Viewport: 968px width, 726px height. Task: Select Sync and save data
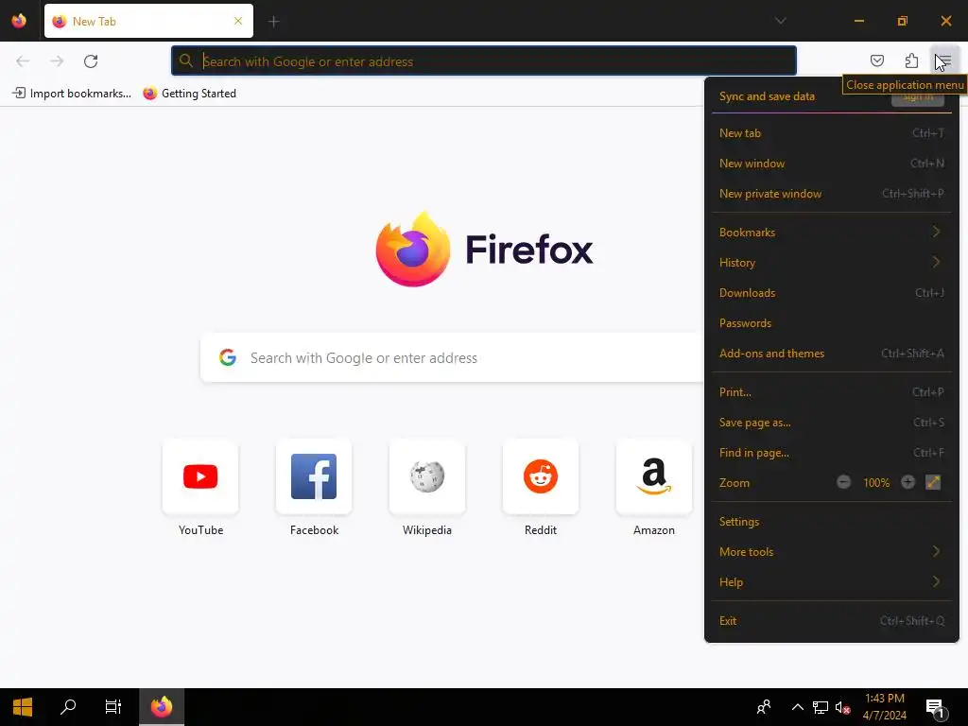767,96
